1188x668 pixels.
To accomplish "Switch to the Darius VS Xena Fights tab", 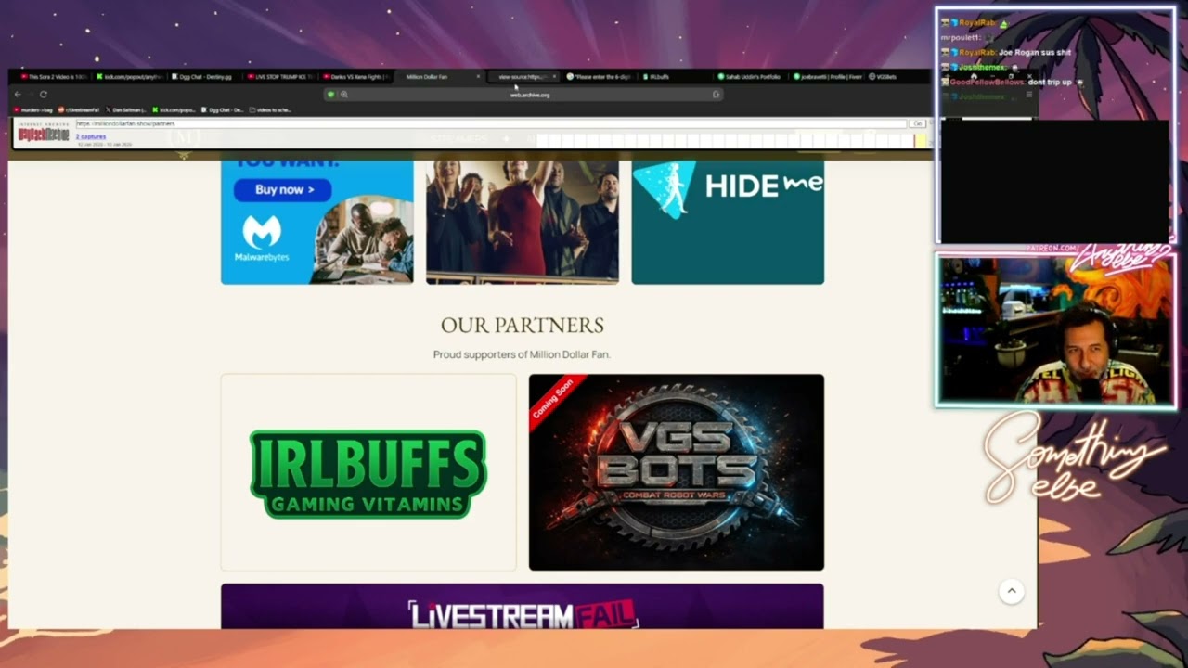I will point(357,77).
